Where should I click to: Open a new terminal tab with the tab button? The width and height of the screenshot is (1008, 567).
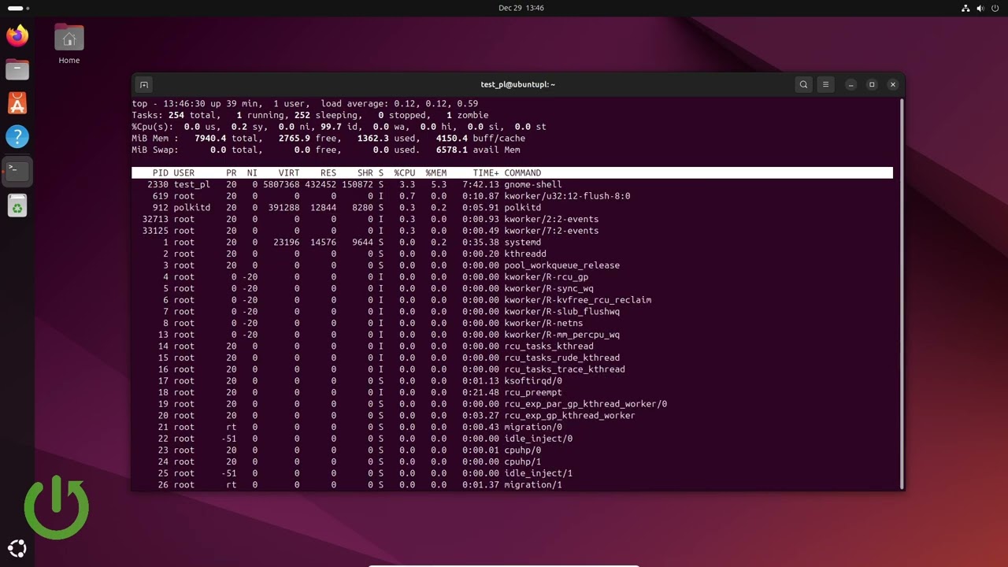144,84
